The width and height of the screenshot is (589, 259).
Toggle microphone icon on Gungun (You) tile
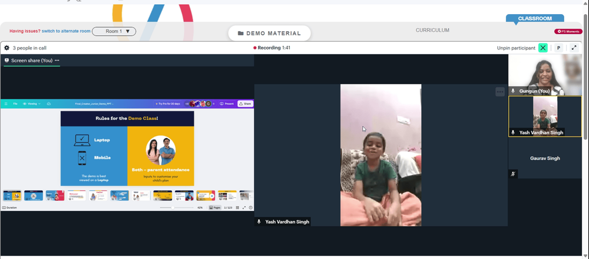(x=513, y=91)
